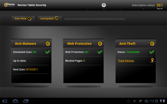Click the Web Protection green checkmark
The width and height of the screenshot is (167, 104).
point(100,52)
